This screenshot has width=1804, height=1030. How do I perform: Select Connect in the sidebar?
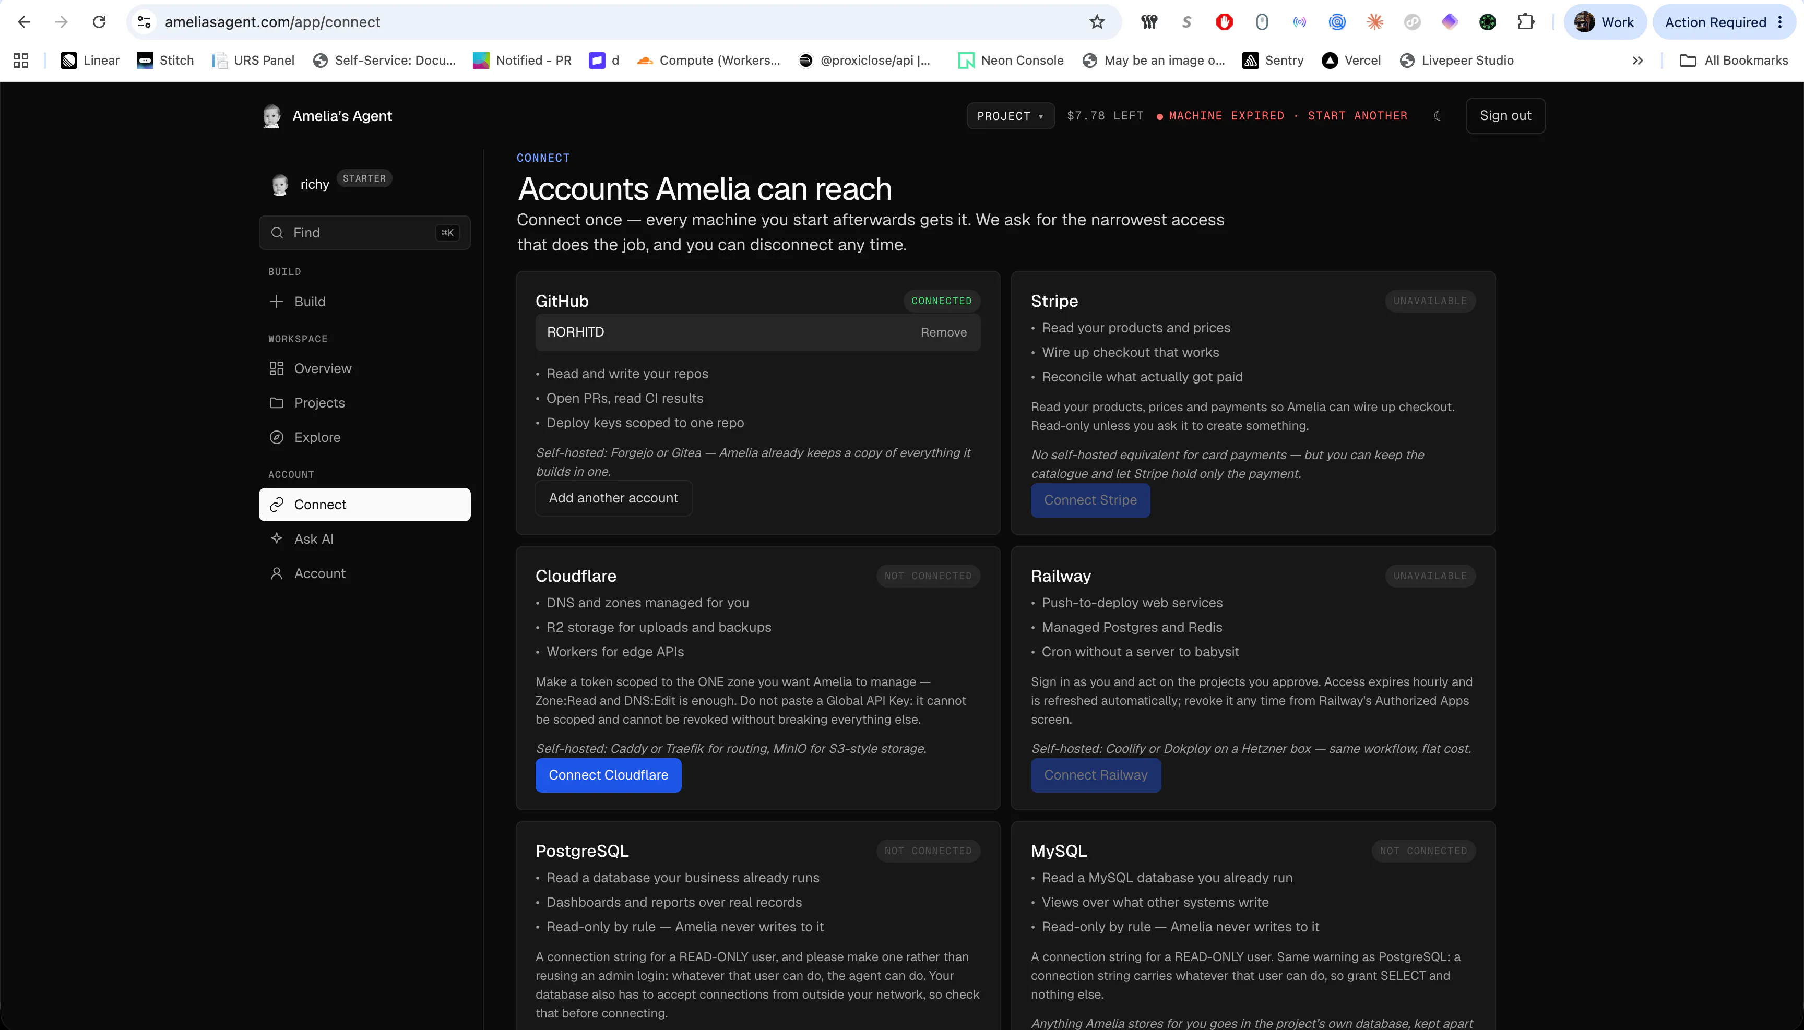coord(364,505)
